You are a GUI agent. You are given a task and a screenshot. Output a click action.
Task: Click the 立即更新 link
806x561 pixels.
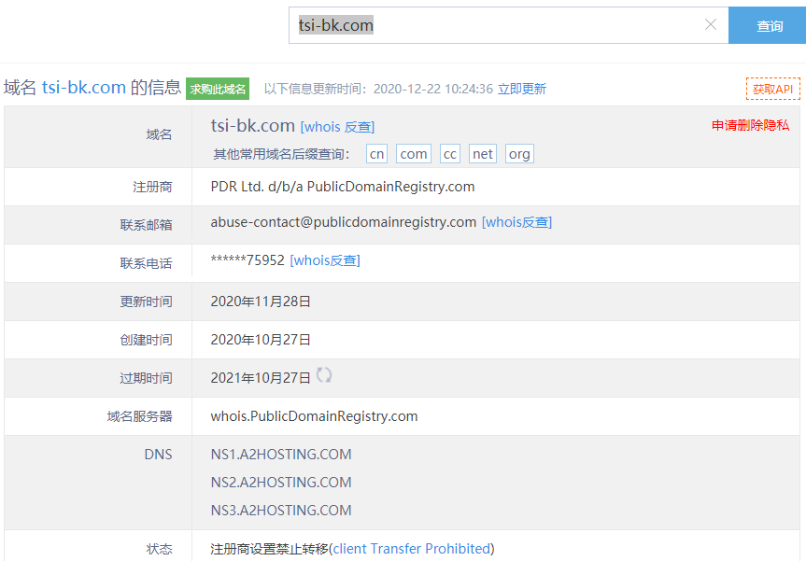[x=521, y=89]
